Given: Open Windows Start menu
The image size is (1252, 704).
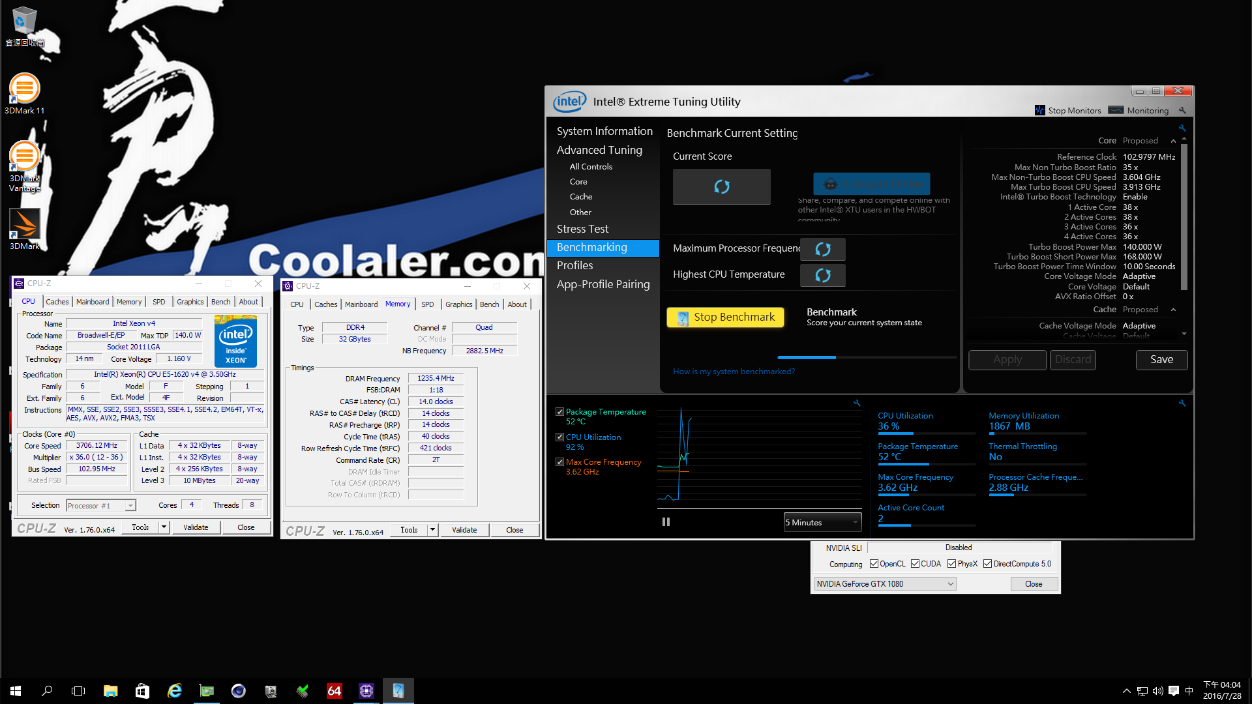Looking at the screenshot, I should 16,691.
